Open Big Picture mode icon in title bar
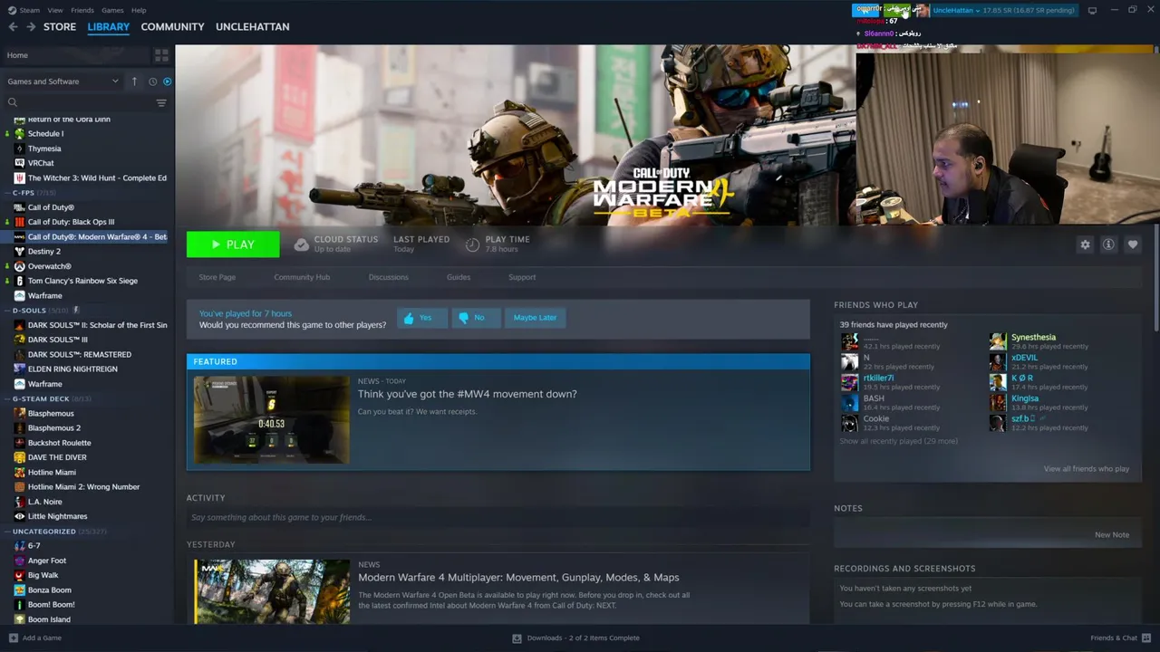Viewport: 1160px width, 652px height. tap(1093, 10)
